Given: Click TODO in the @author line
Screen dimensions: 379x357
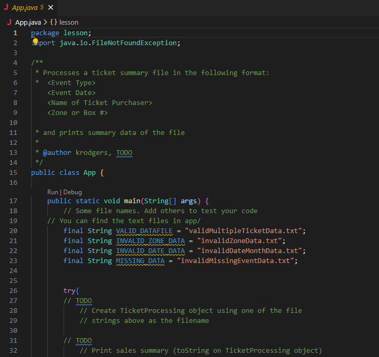Looking at the screenshot, I should pos(124,153).
